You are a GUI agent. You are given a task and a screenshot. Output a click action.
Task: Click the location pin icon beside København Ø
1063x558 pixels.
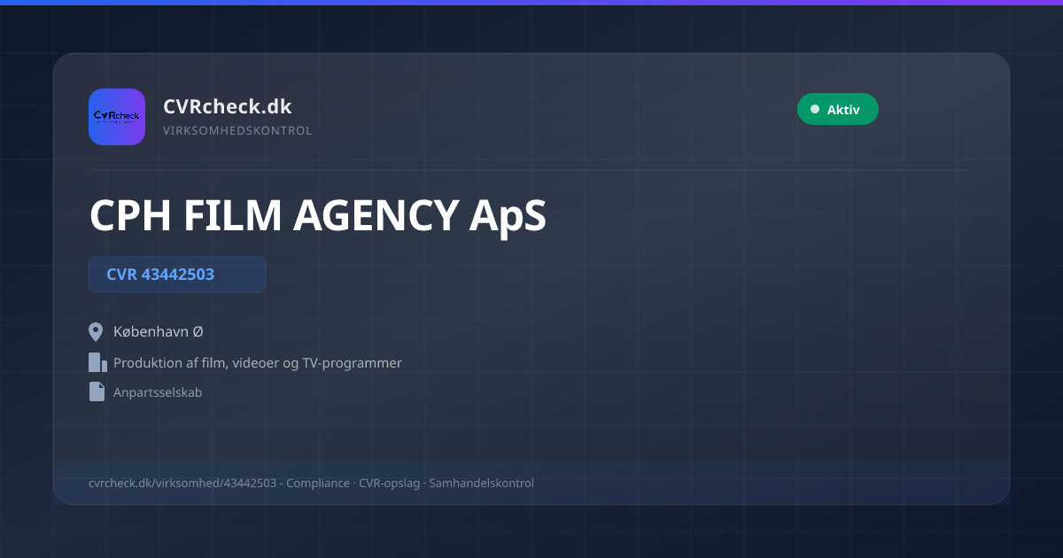point(97,332)
